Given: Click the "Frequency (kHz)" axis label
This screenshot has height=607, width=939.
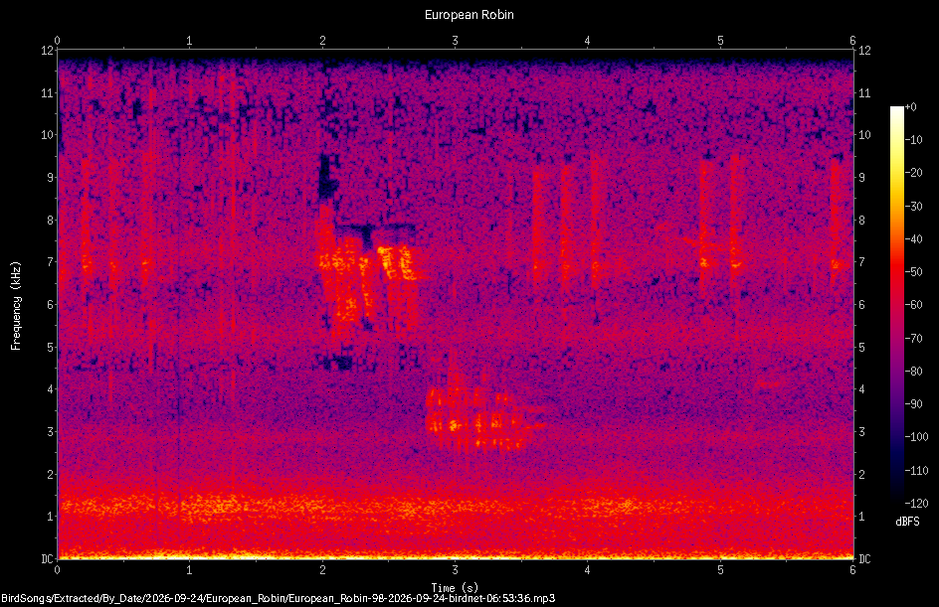Looking at the screenshot, I should 16,306.
